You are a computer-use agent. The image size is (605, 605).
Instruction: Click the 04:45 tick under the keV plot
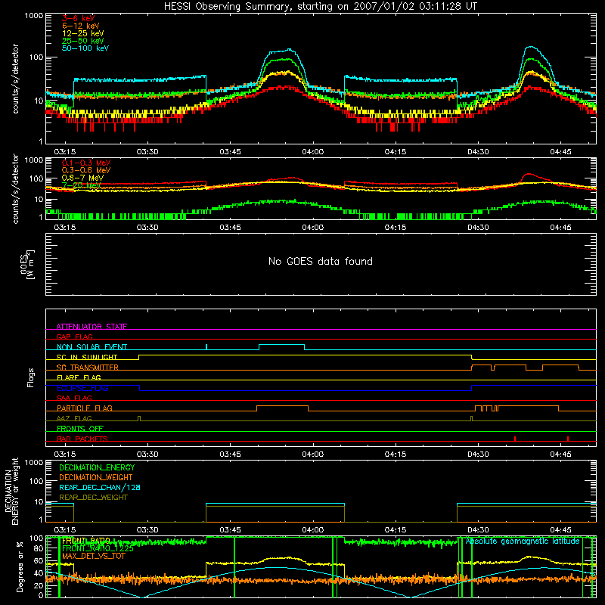point(560,152)
